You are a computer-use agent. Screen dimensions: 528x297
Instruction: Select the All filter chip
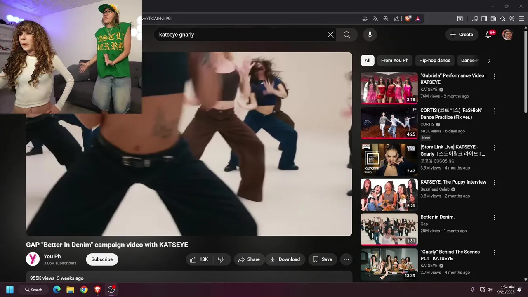click(x=367, y=61)
